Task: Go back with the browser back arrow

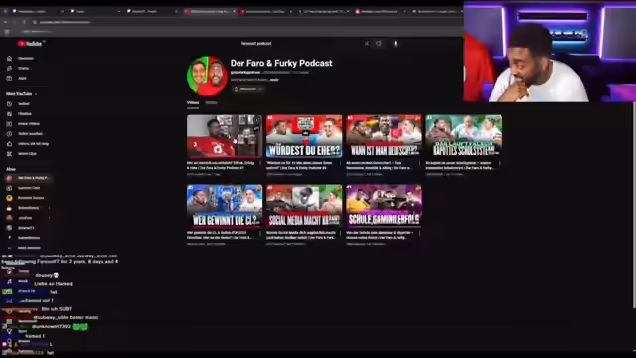Action: pos(6,22)
